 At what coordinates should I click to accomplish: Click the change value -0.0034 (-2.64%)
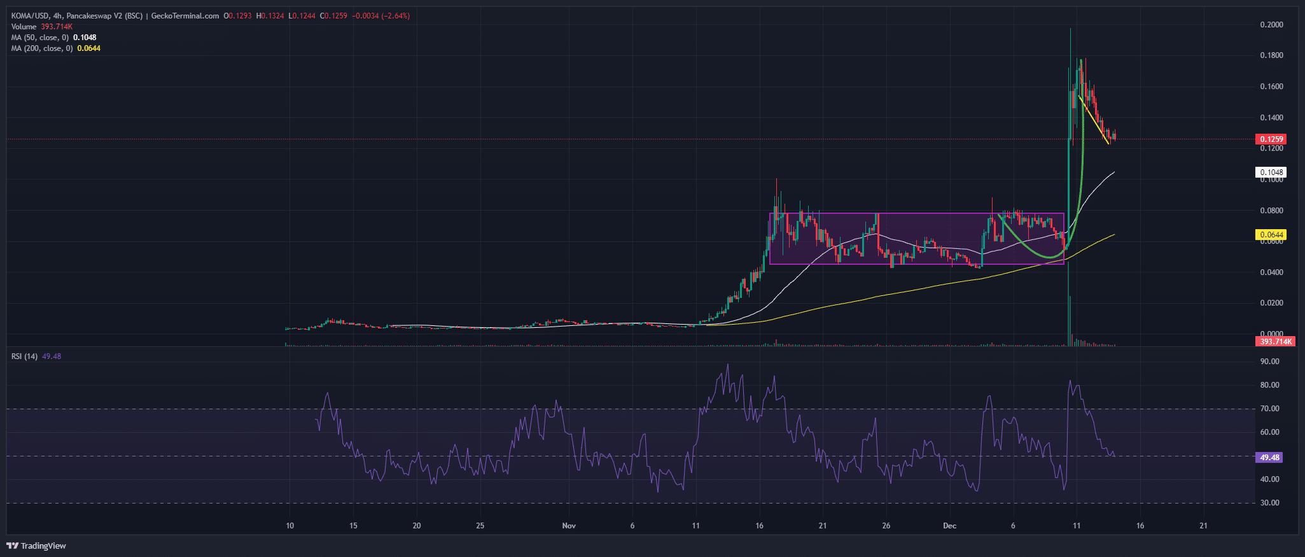(x=380, y=16)
